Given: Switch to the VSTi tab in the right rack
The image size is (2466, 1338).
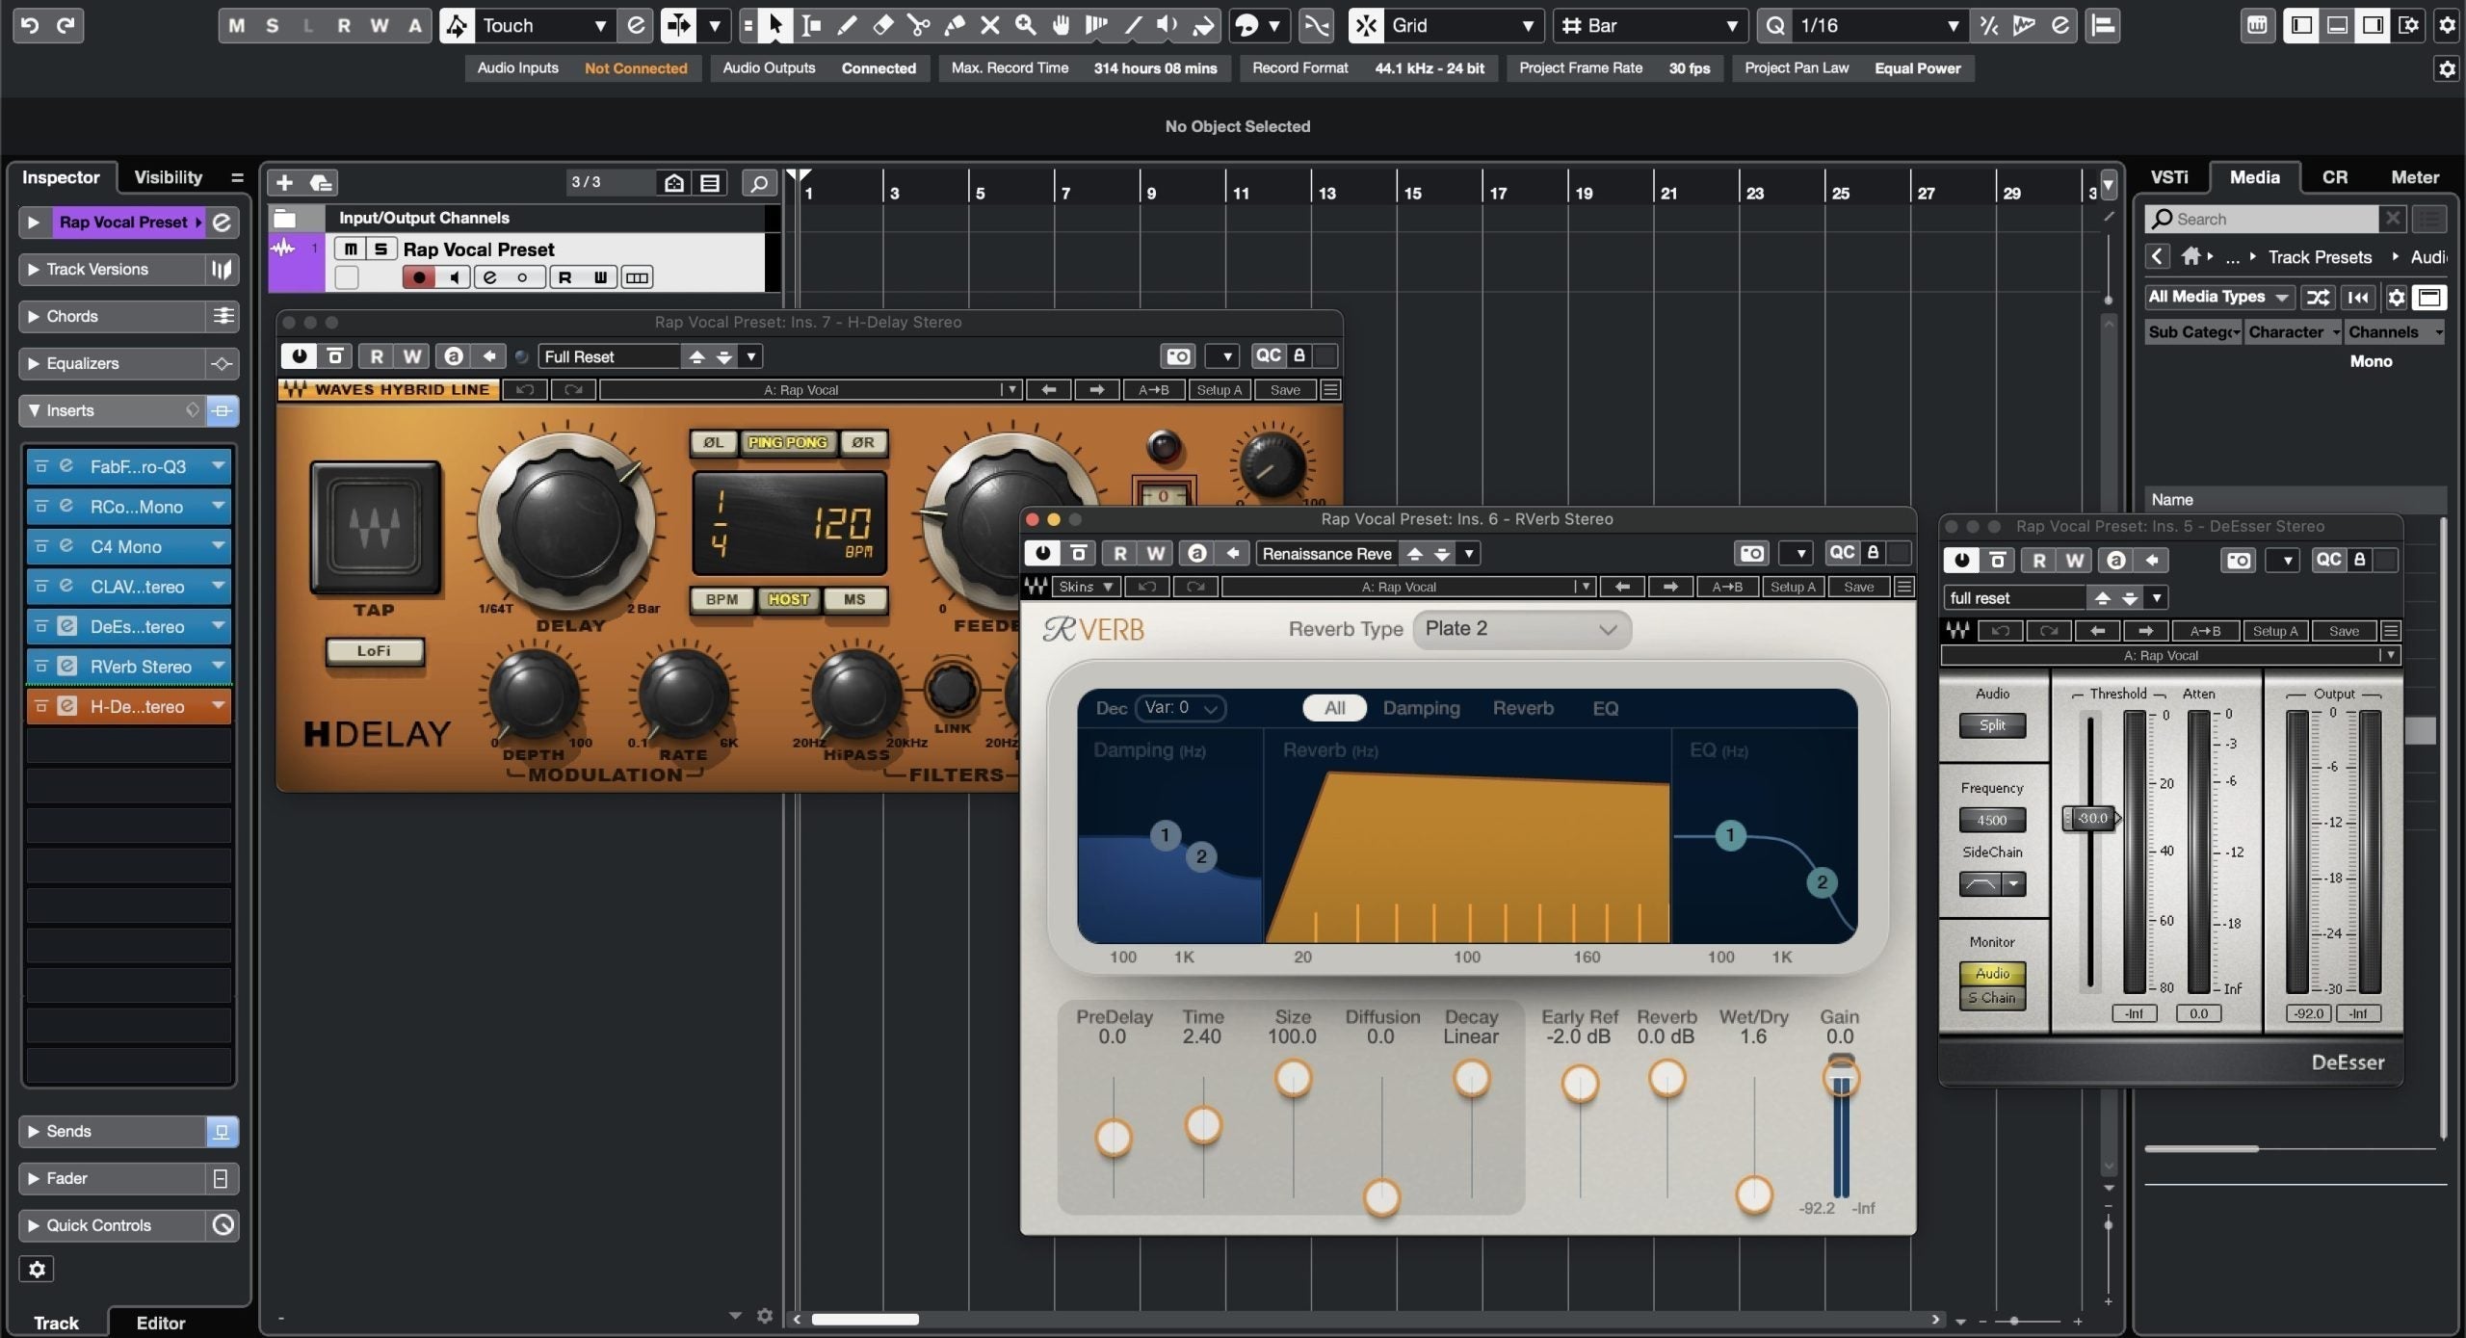Looking at the screenshot, I should pos(2171,176).
